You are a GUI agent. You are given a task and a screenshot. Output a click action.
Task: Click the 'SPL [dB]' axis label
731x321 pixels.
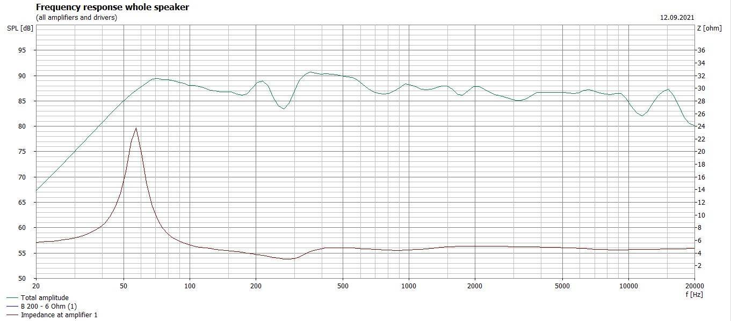click(x=20, y=28)
